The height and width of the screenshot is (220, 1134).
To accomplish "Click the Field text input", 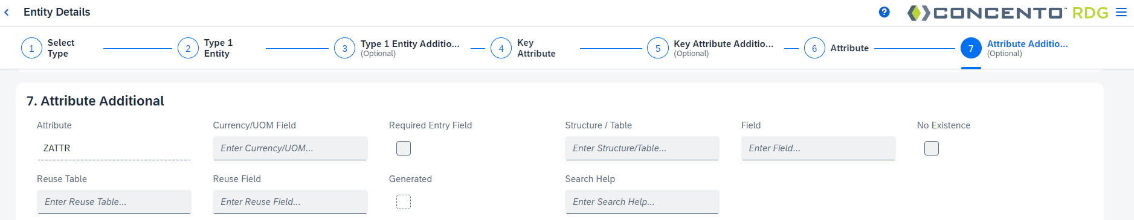I will tap(818, 148).
